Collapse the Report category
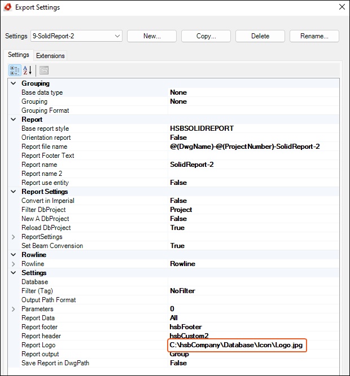 14,120
